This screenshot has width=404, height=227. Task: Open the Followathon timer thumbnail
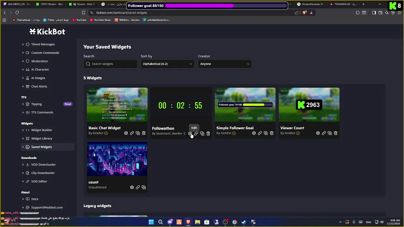coord(181,105)
